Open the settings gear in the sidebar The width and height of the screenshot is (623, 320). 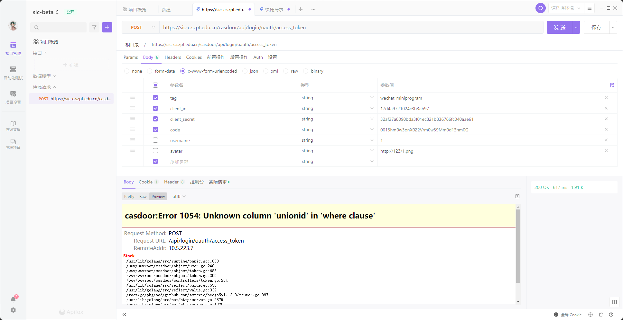point(13,310)
